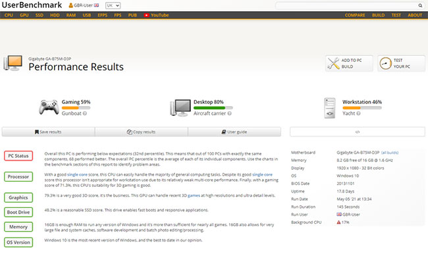Open the ABOUT page
428x254 pixels.
click(x=415, y=15)
